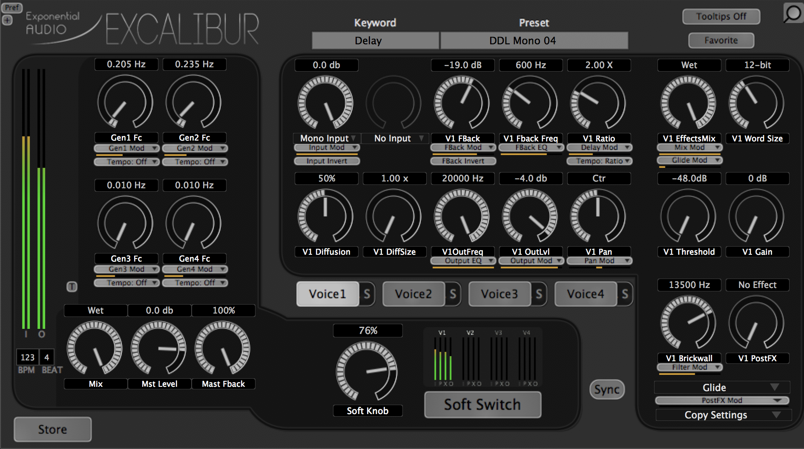Toggle the Tooltips Off button

tap(721, 17)
